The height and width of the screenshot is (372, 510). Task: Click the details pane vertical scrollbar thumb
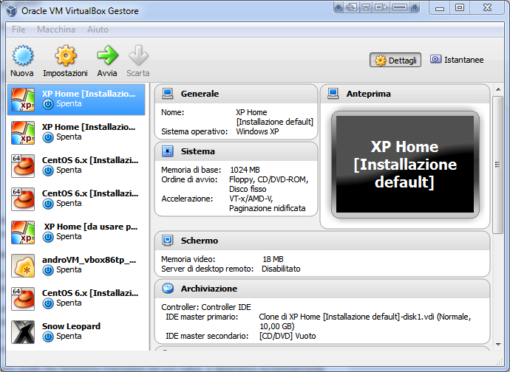coord(498,165)
